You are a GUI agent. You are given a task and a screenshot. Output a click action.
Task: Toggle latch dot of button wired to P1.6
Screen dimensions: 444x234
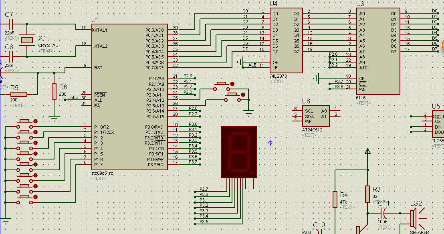click(35, 186)
